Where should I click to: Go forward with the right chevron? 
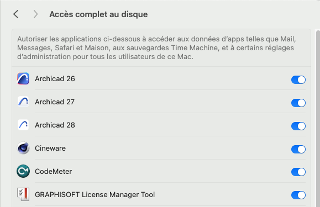point(35,14)
